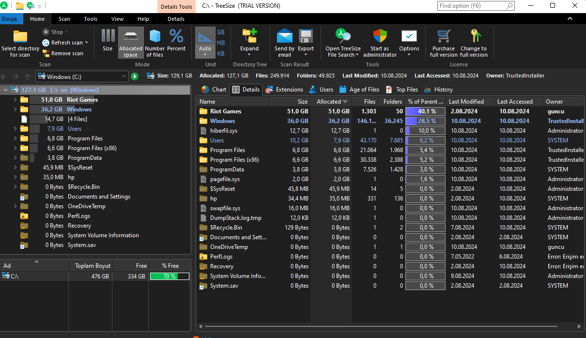Click Change to full version key icon
Screen dimensions: 586x338
click(x=475, y=36)
